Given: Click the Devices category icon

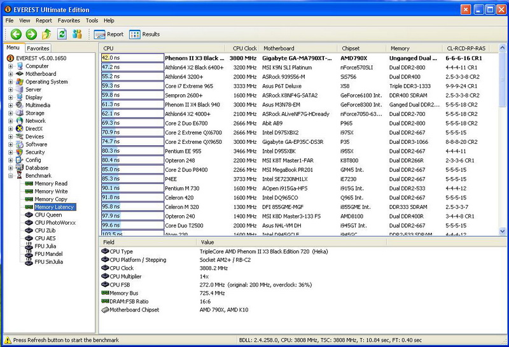Looking at the screenshot, I should 20,136.
